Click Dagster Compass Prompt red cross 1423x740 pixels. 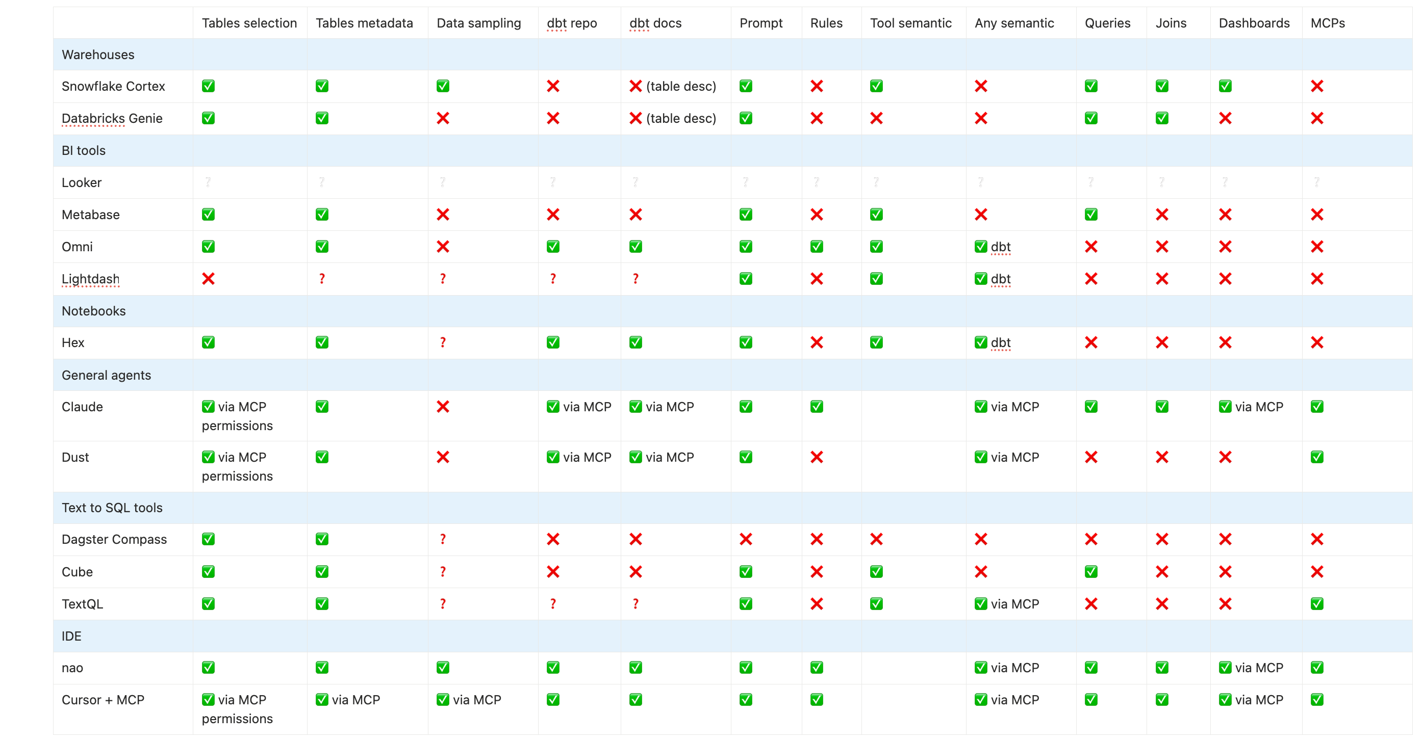coord(746,539)
